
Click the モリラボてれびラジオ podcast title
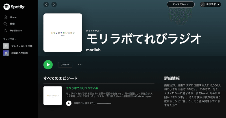[144, 39]
